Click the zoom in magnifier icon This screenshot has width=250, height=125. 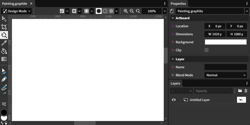[x=126, y=11]
